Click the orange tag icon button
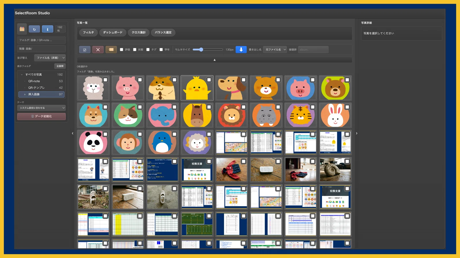This screenshot has width=460, height=258. coord(111,50)
